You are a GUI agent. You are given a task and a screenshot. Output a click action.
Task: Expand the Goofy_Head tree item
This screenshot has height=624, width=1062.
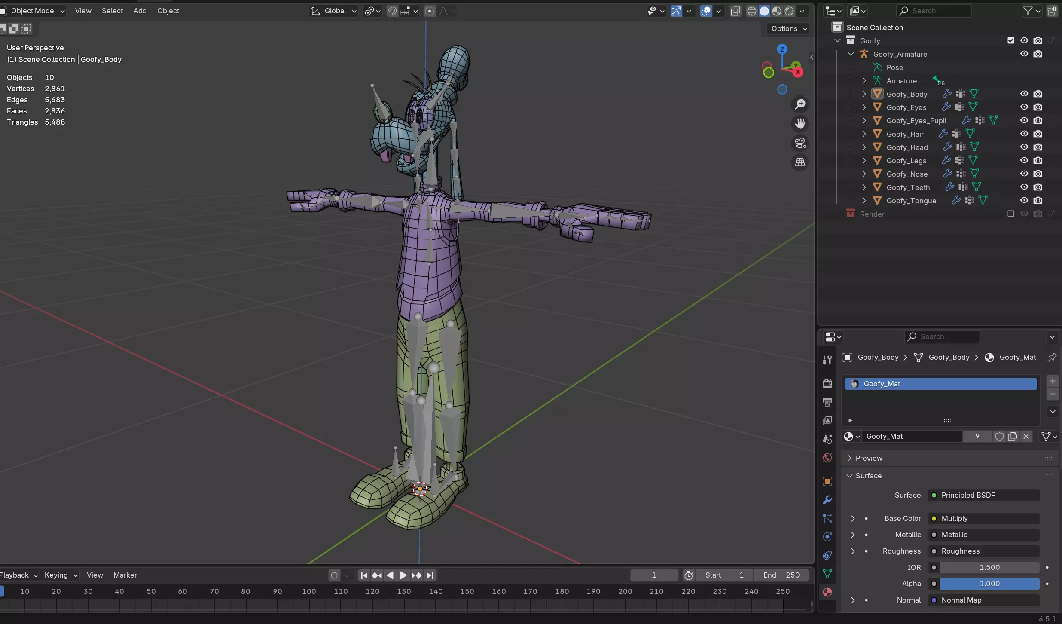point(864,147)
